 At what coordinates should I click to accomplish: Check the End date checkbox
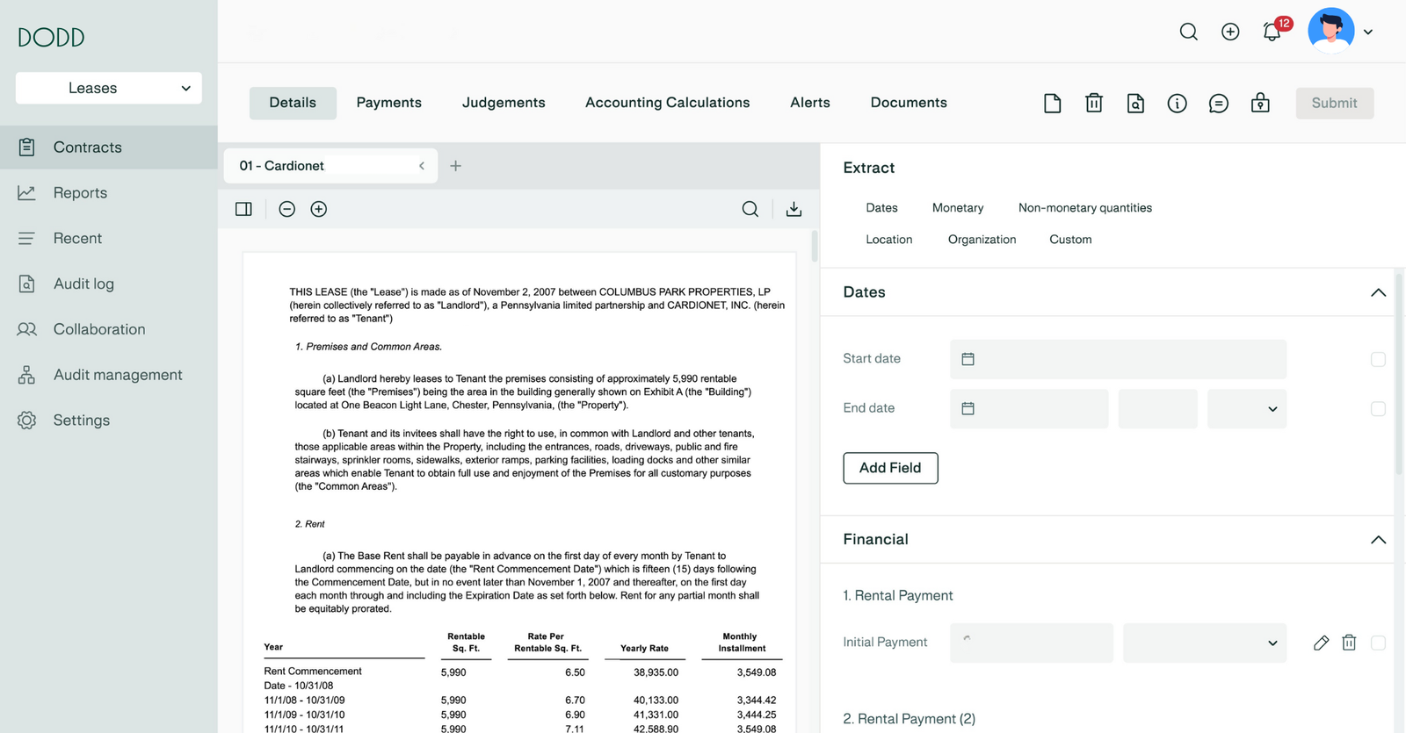[1378, 409]
